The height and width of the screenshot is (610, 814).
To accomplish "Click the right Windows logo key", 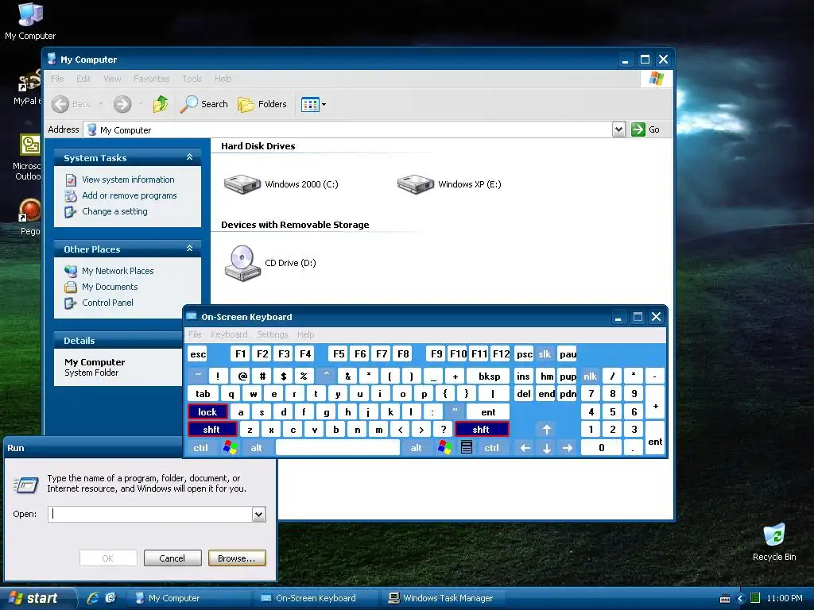I will [445, 448].
